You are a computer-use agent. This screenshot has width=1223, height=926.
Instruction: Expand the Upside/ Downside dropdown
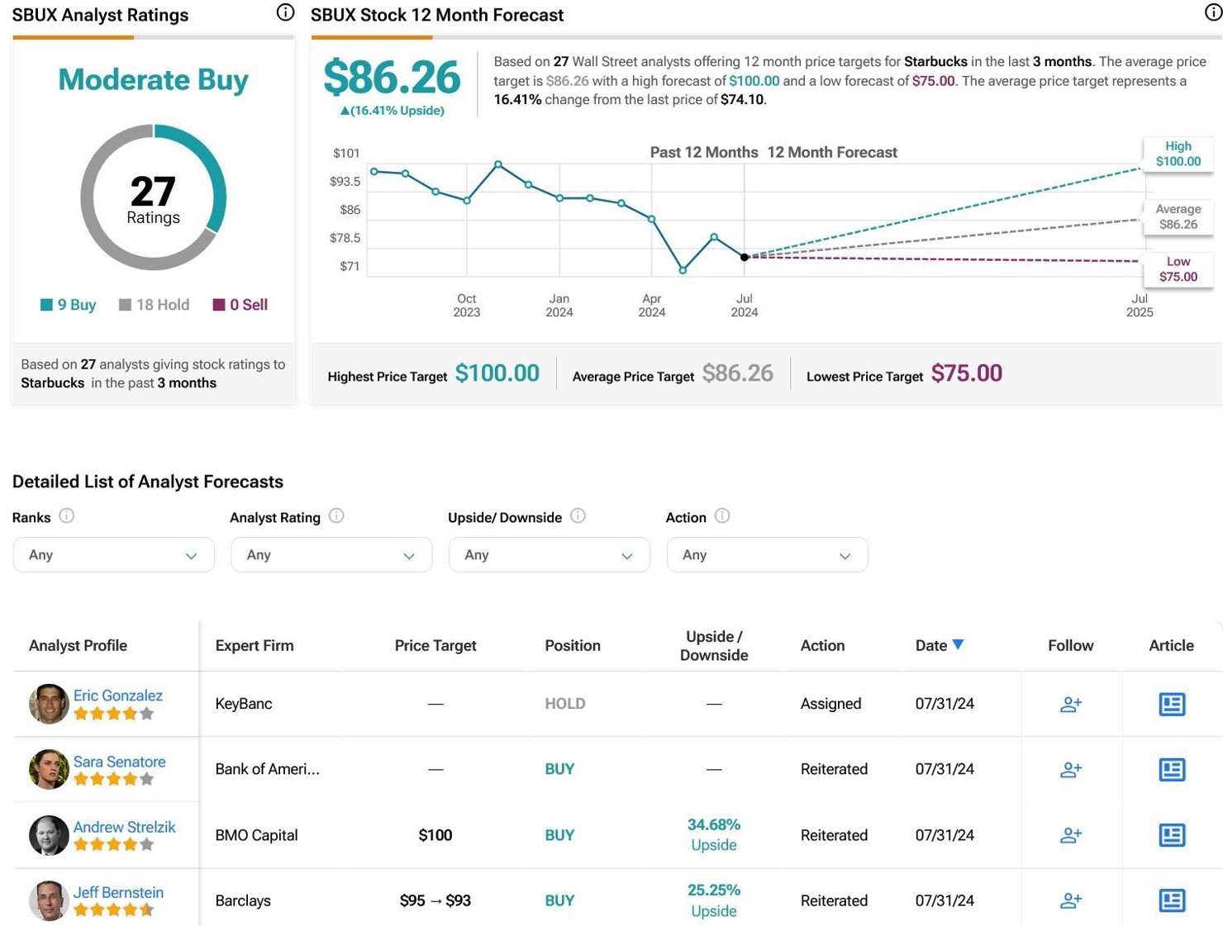coord(550,555)
